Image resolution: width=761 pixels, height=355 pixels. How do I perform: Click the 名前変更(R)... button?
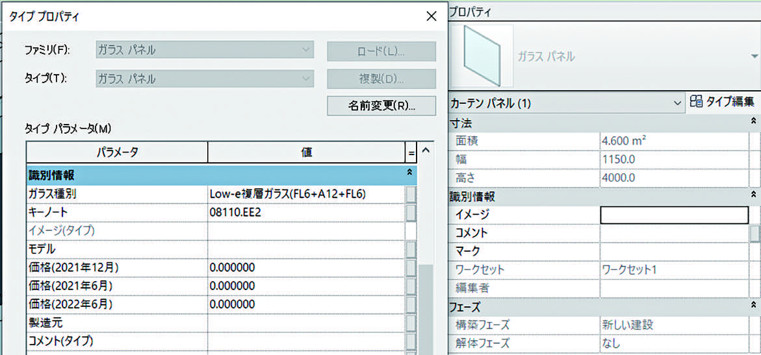pos(381,106)
